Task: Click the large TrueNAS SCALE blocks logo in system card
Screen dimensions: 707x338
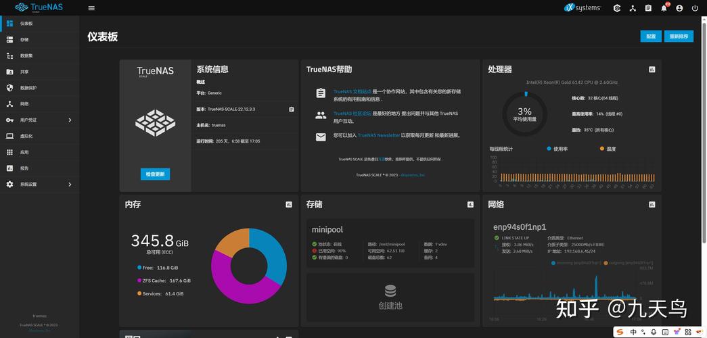Action: point(155,122)
